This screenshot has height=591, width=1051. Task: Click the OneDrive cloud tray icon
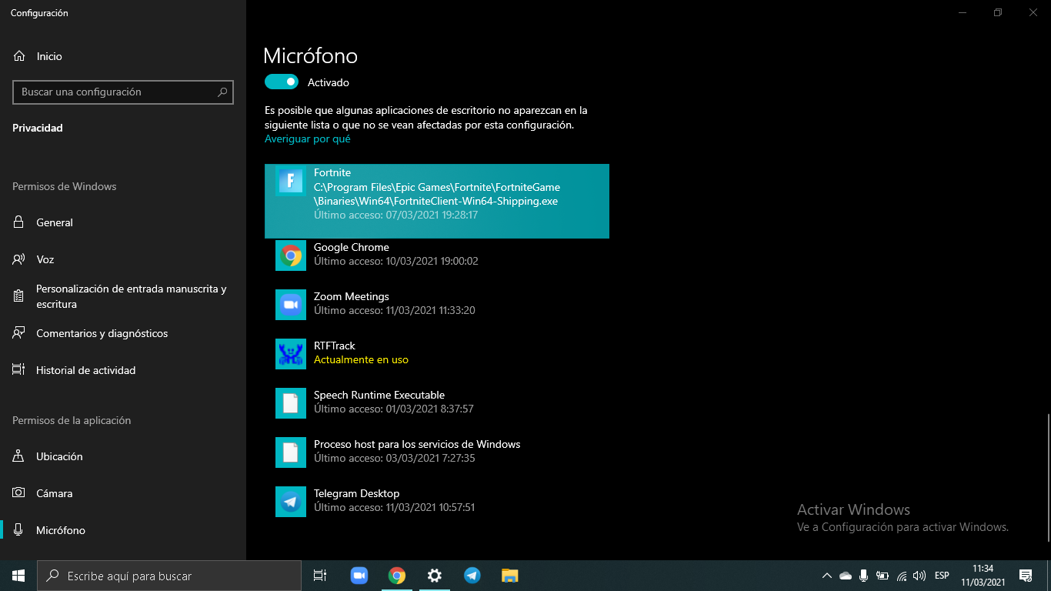coord(846,576)
